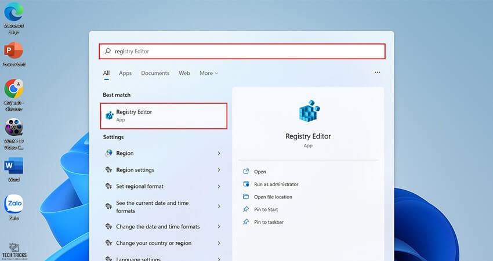Click the Best match heading

(117, 95)
